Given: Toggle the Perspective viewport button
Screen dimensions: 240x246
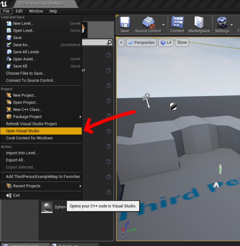Looking at the screenshot, I should pos(141,43).
